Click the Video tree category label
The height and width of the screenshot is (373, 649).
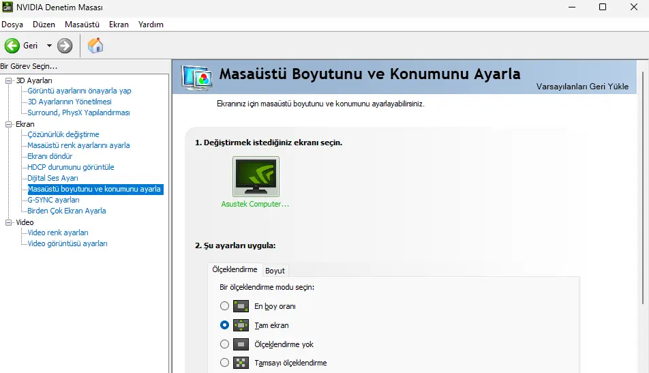point(25,222)
